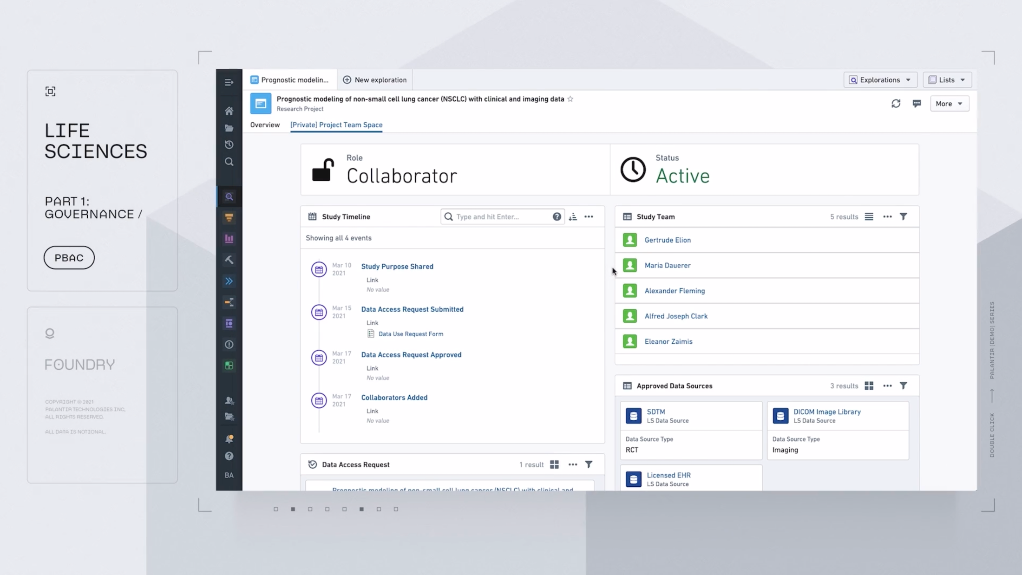Open the global search tool in sidebar
This screenshot has height=575, width=1022.
pyautogui.click(x=229, y=162)
